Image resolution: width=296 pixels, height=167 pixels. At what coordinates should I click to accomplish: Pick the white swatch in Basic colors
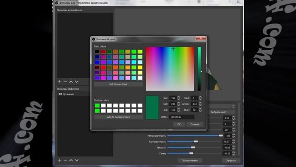point(140,78)
